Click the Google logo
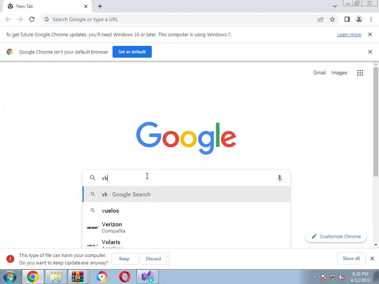The width and height of the screenshot is (379, 284). pos(186,138)
